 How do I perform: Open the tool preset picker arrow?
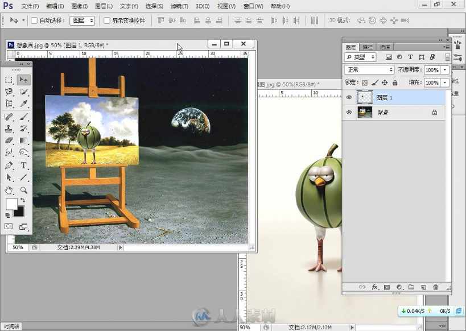[23, 20]
